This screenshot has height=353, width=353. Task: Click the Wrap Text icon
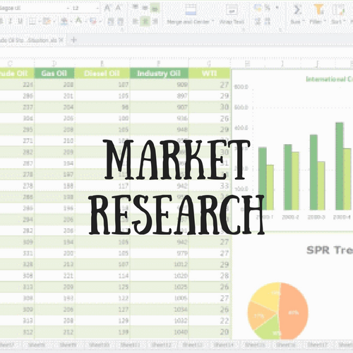pyautogui.click(x=232, y=10)
